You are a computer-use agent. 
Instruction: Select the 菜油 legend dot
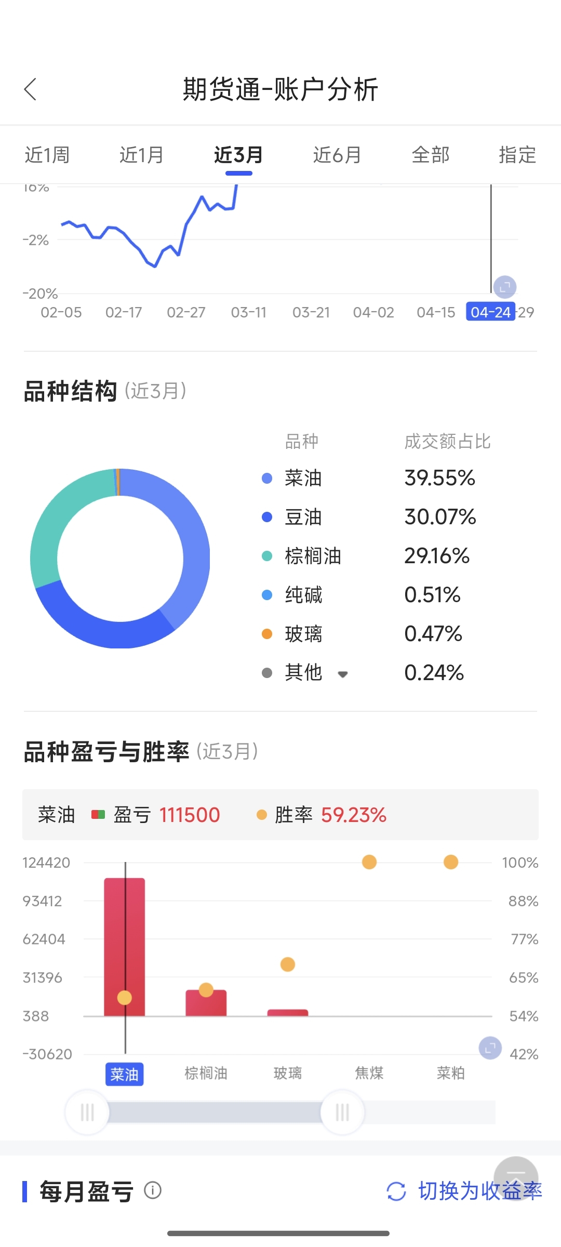pos(267,478)
